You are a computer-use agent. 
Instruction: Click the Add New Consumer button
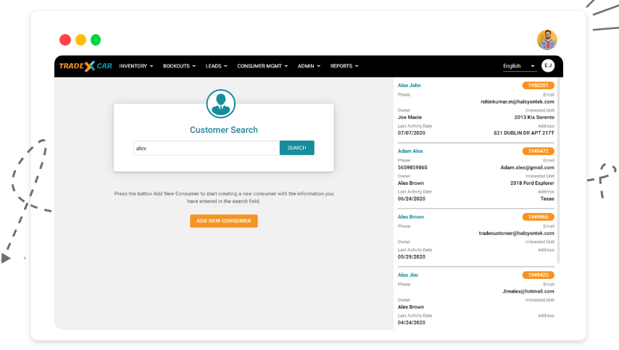(x=223, y=221)
